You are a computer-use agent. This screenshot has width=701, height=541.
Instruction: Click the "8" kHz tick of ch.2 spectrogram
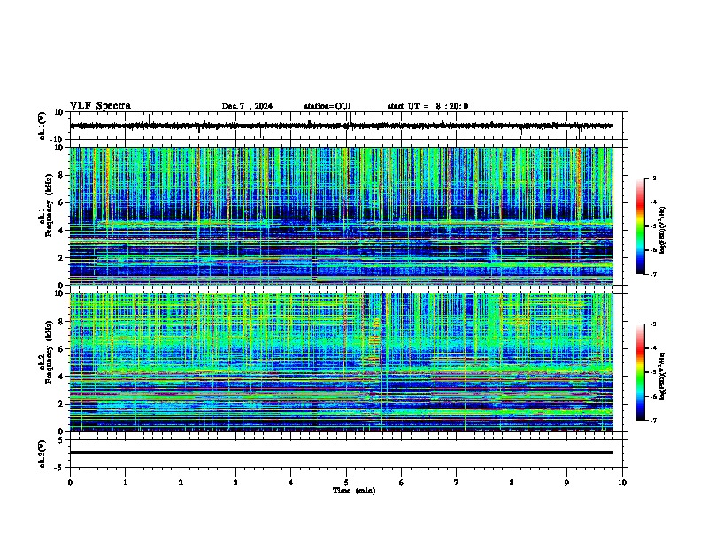click(61, 322)
